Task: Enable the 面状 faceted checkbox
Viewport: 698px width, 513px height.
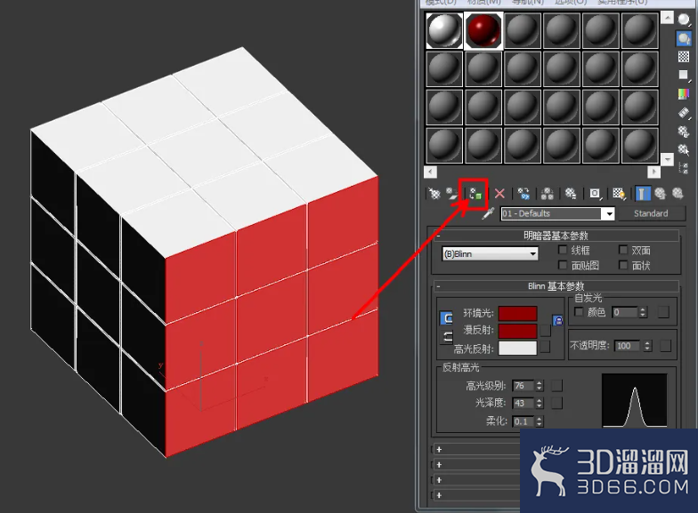Action: click(x=623, y=265)
